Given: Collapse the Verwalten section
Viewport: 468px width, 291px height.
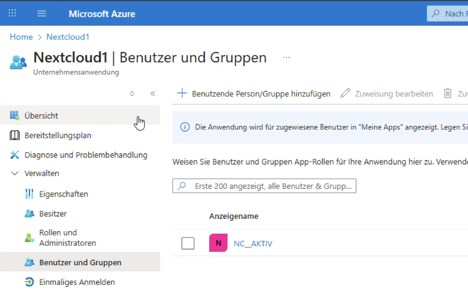Looking at the screenshot, I should click(14, 173).
